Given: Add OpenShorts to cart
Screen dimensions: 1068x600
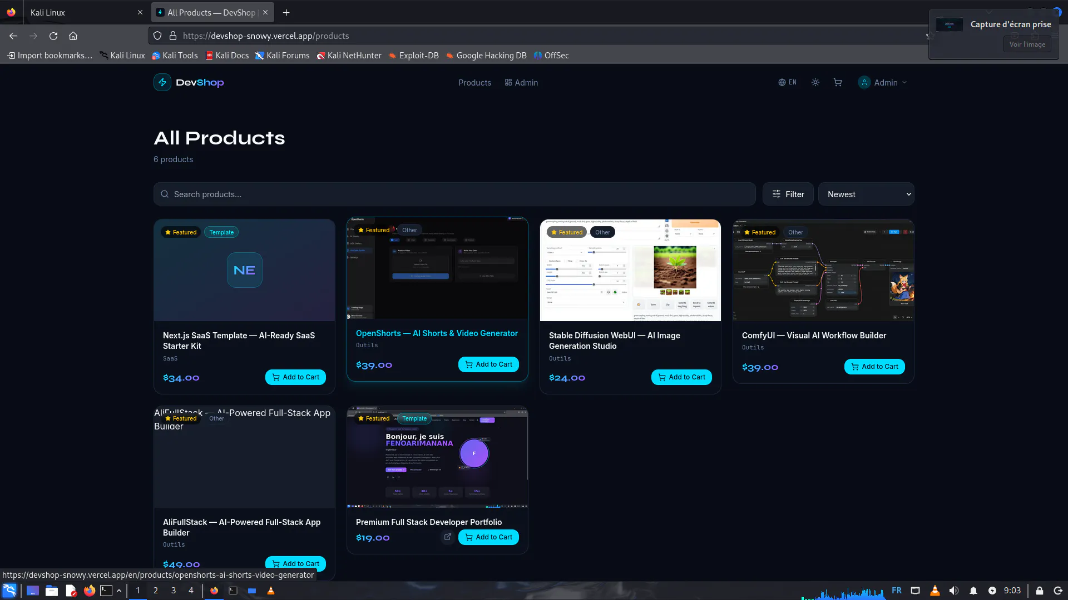Looking at the screenshot, I should click(488, 364).
